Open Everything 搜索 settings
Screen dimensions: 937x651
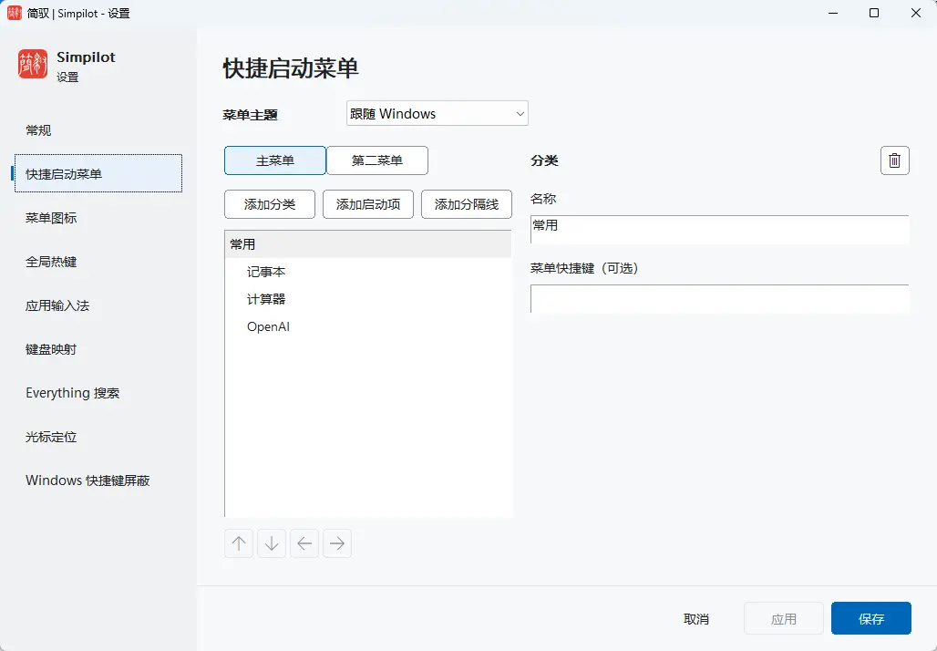(98, 393)
